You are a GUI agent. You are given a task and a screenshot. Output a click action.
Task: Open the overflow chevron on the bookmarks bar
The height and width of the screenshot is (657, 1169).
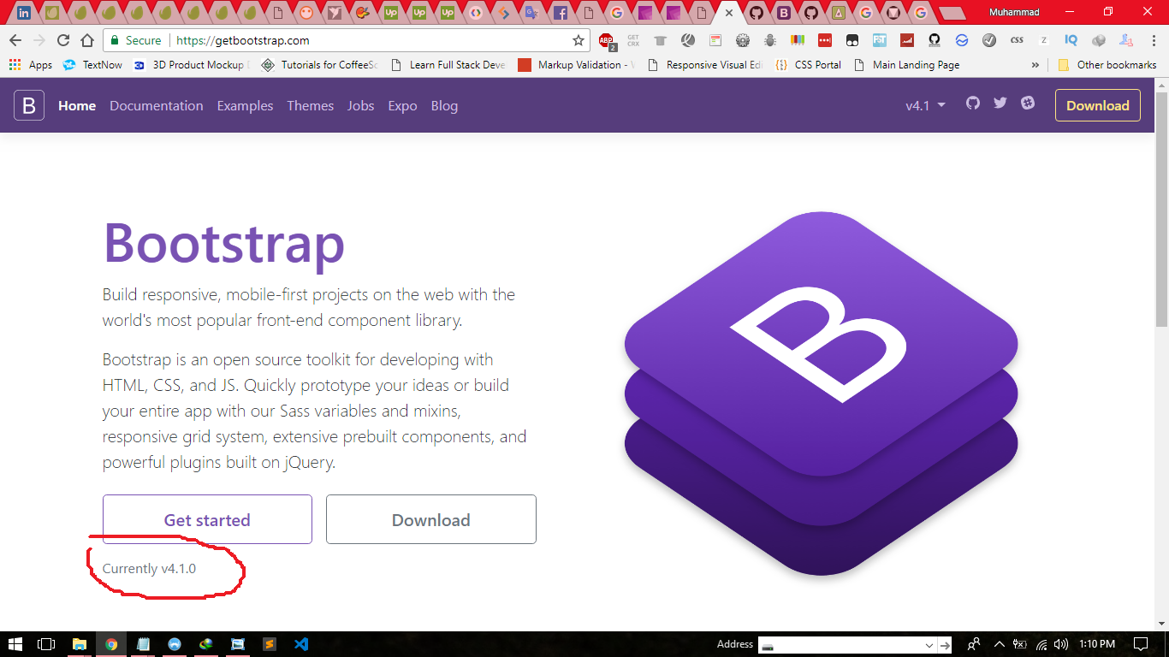click(1035, 64)
